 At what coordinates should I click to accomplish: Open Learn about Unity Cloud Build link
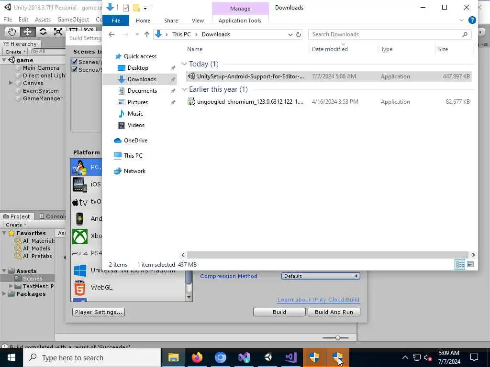coord(318,300)
